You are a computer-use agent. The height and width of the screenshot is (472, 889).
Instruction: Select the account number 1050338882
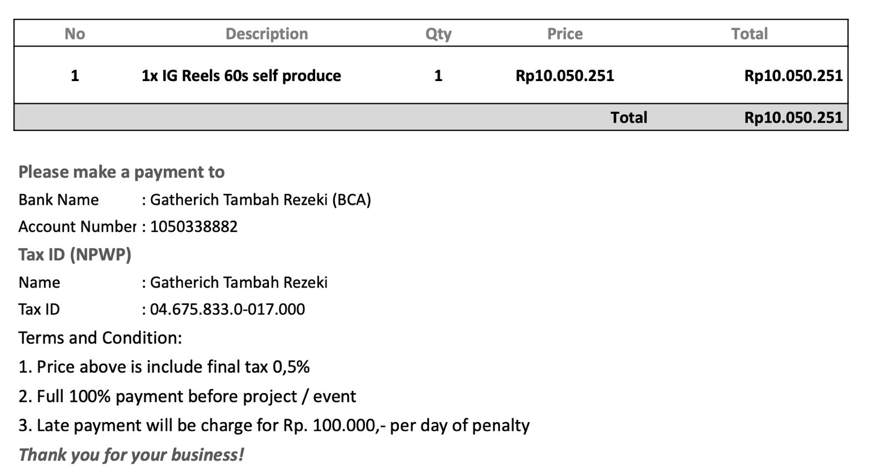click(x=194, y=227)
